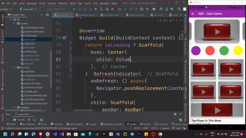
Task: Click Git update project arrow icon
Action: click(125, 9)
